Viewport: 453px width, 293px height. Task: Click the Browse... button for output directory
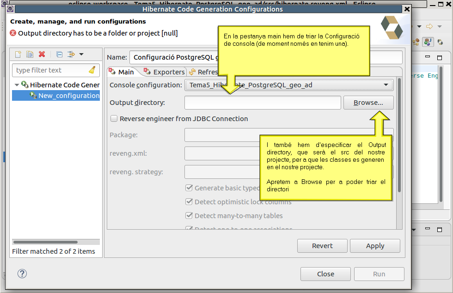point(368,103)
